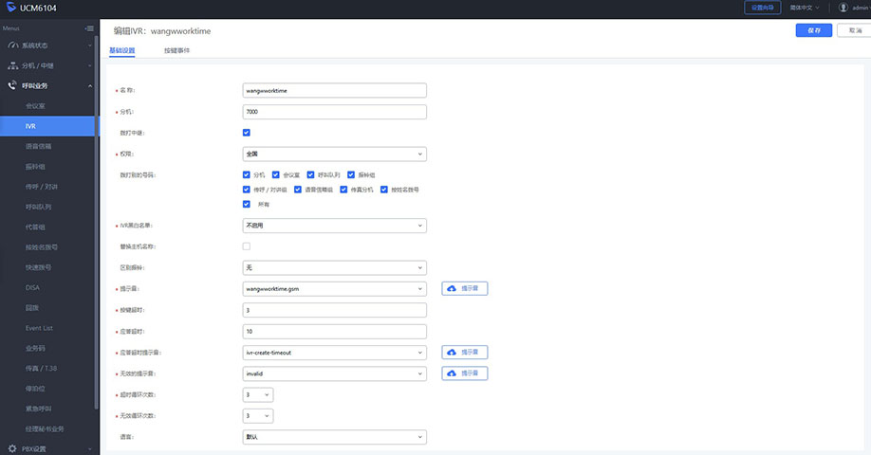Click upload button beside ivr-create-timeout prompt
871x455 pixels.
465,353
